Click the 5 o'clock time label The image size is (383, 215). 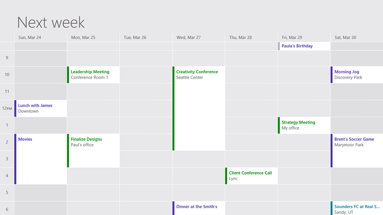click(x=7, y=193)
